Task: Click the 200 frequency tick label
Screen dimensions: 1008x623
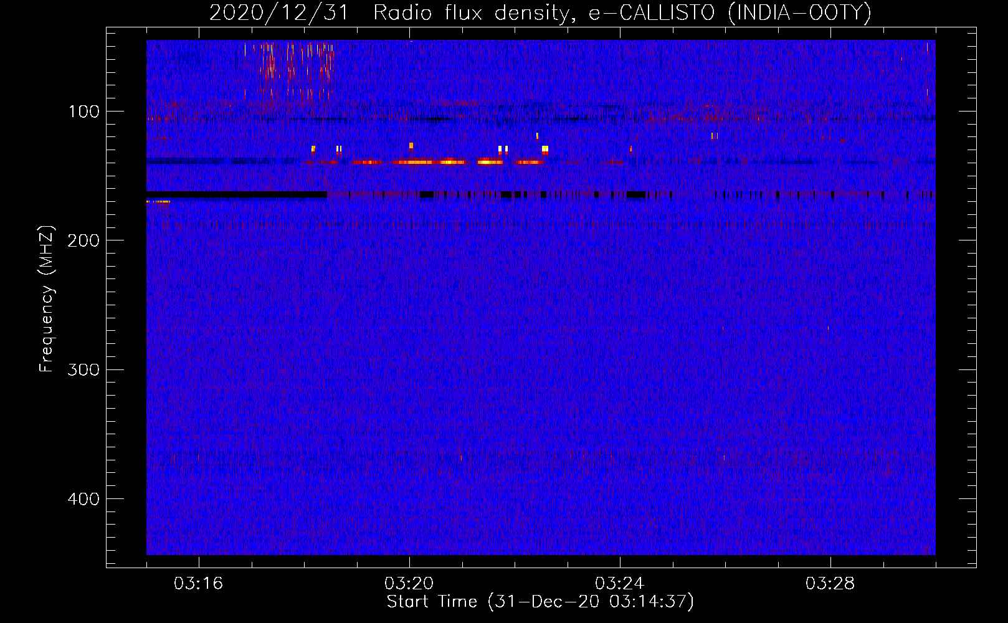Action: click(83, 240)
